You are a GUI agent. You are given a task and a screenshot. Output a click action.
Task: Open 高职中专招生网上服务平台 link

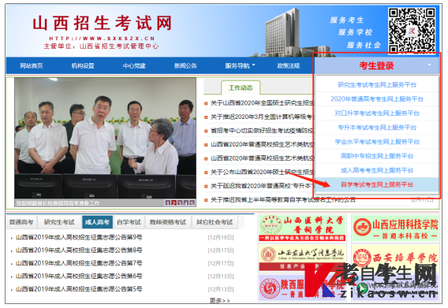[x=377, y=156]
